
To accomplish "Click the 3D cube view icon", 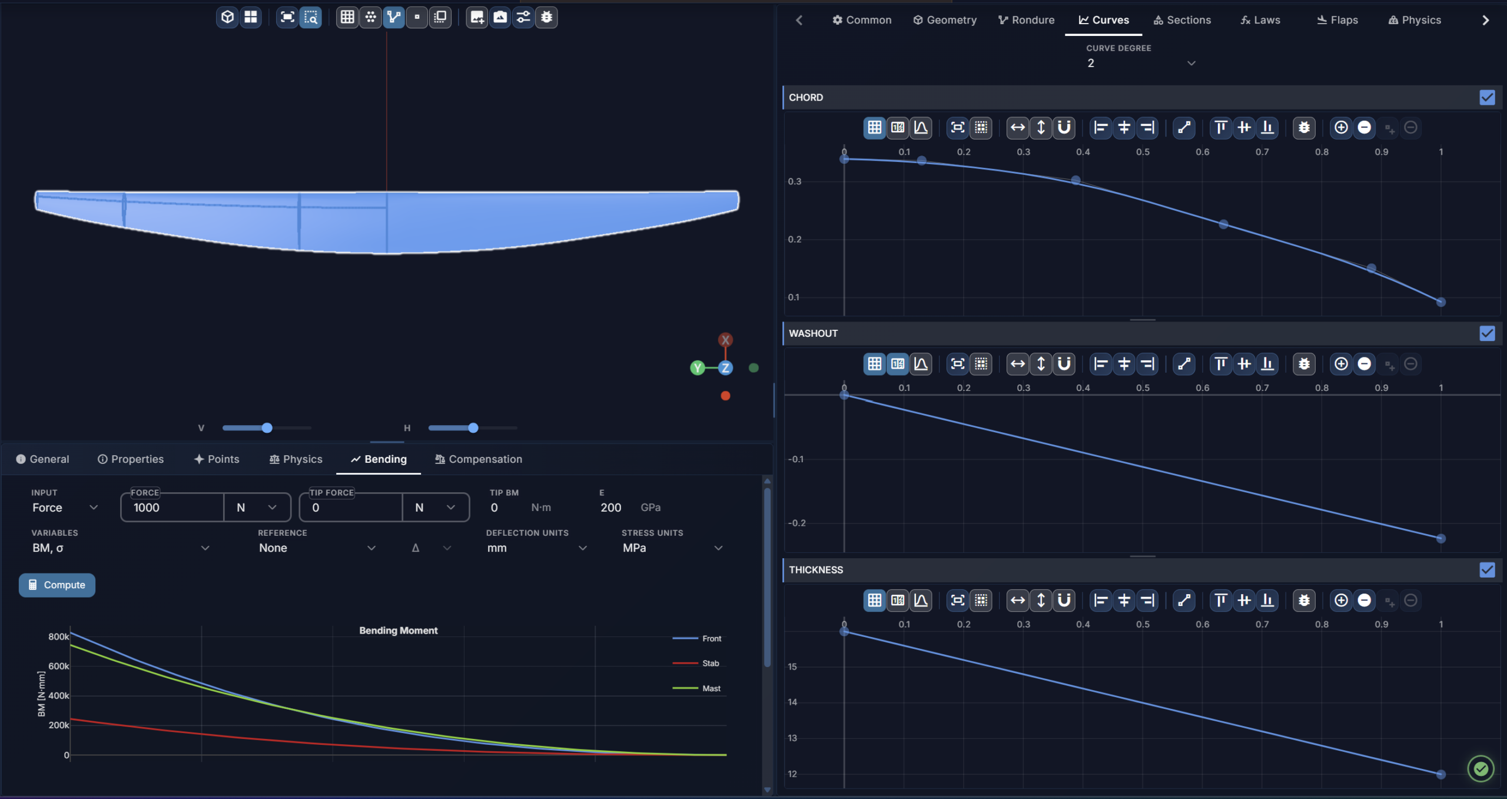I will click(227, 17).
